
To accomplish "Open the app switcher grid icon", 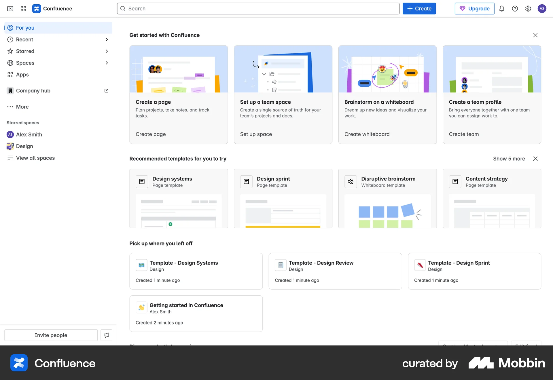I will tap(23, 9).
